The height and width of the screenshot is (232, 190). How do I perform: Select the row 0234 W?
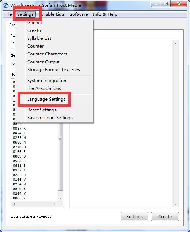click(x=19, y=184)
